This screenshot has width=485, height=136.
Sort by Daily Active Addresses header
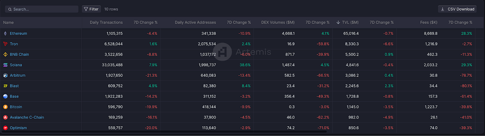point(195,22)
